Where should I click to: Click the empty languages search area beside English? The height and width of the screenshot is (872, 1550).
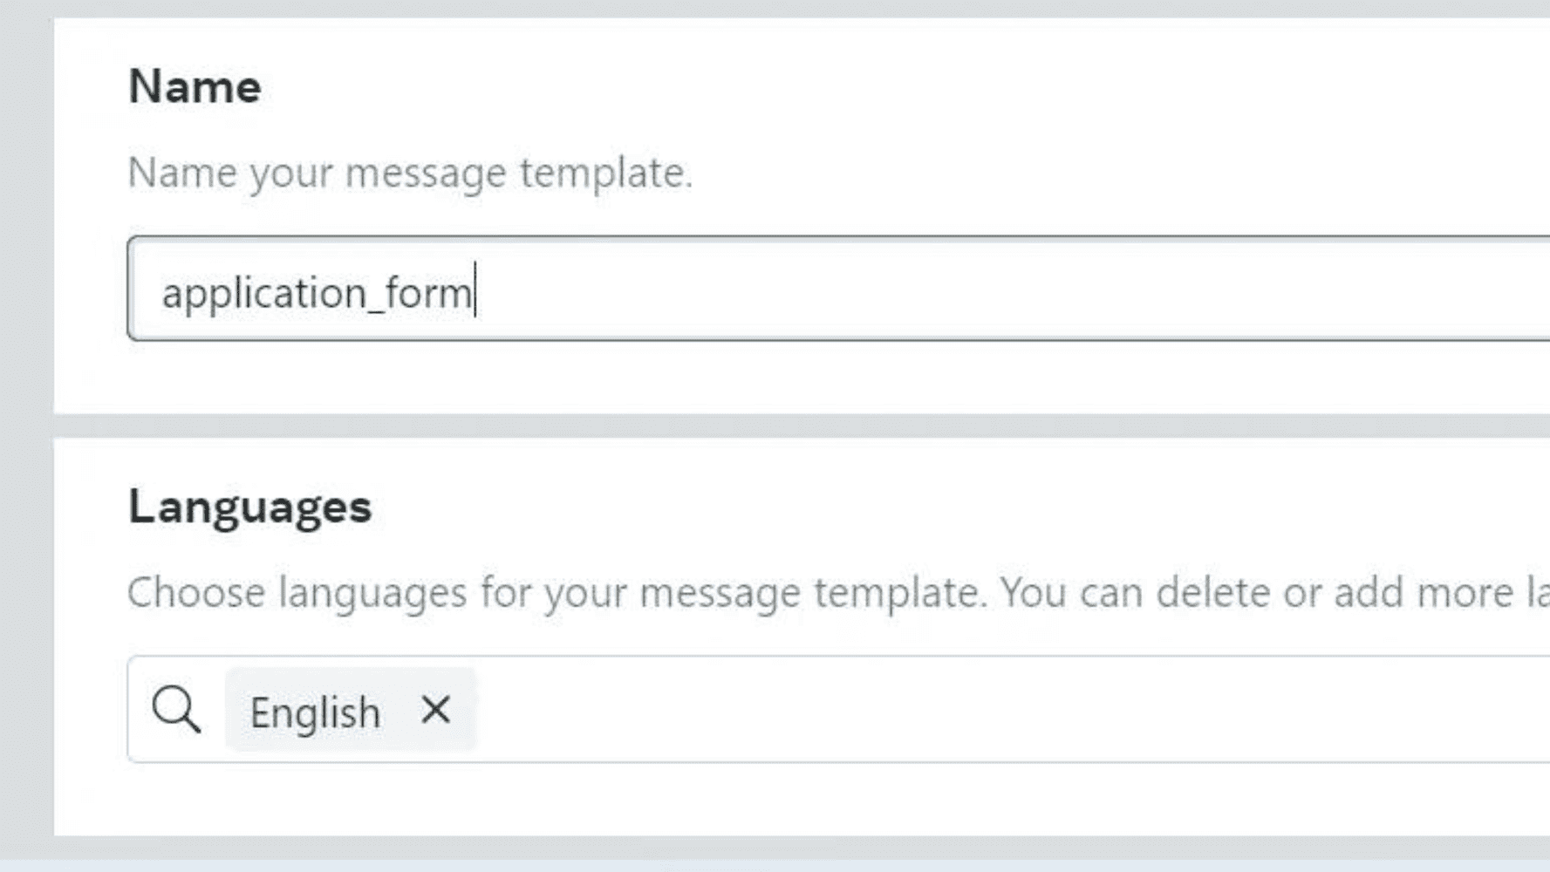[1012, 710]
